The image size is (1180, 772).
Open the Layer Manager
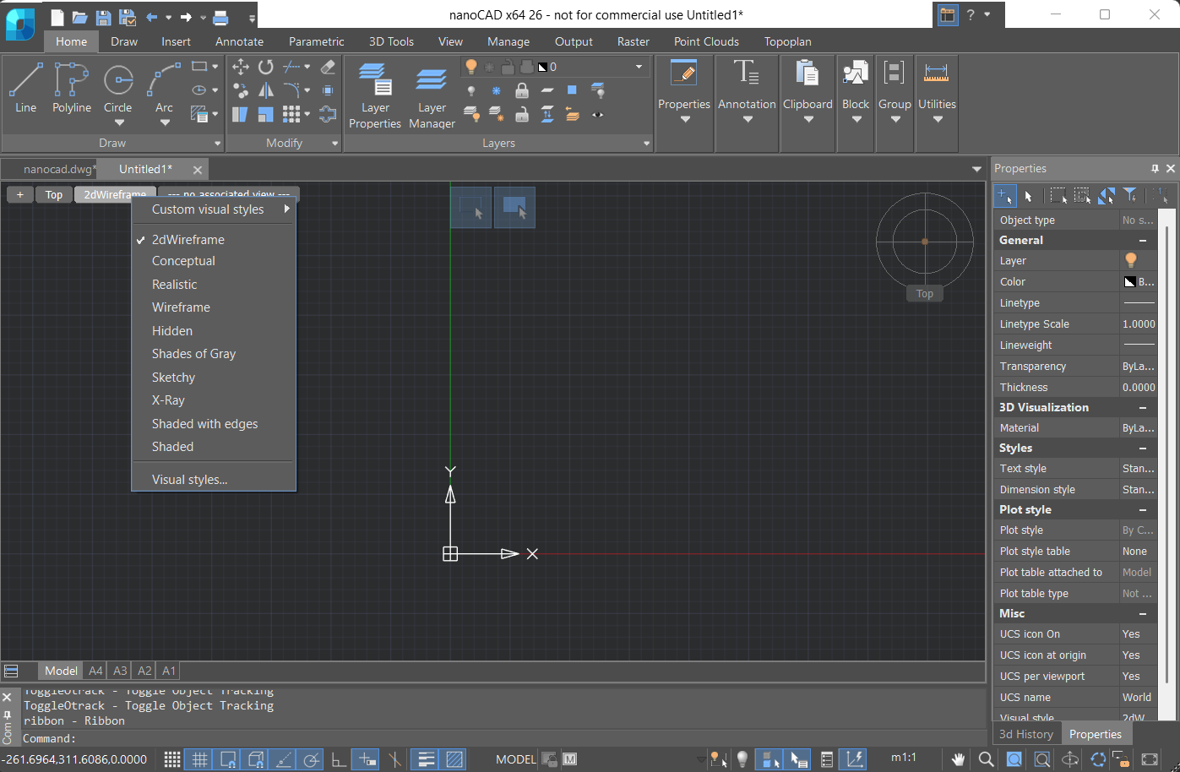432,95
